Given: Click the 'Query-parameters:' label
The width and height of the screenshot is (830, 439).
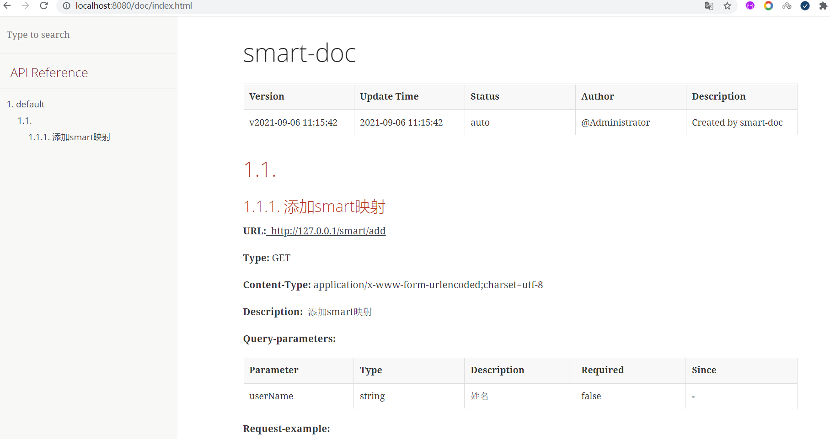Looking at the screenshot, I should 289,339.
